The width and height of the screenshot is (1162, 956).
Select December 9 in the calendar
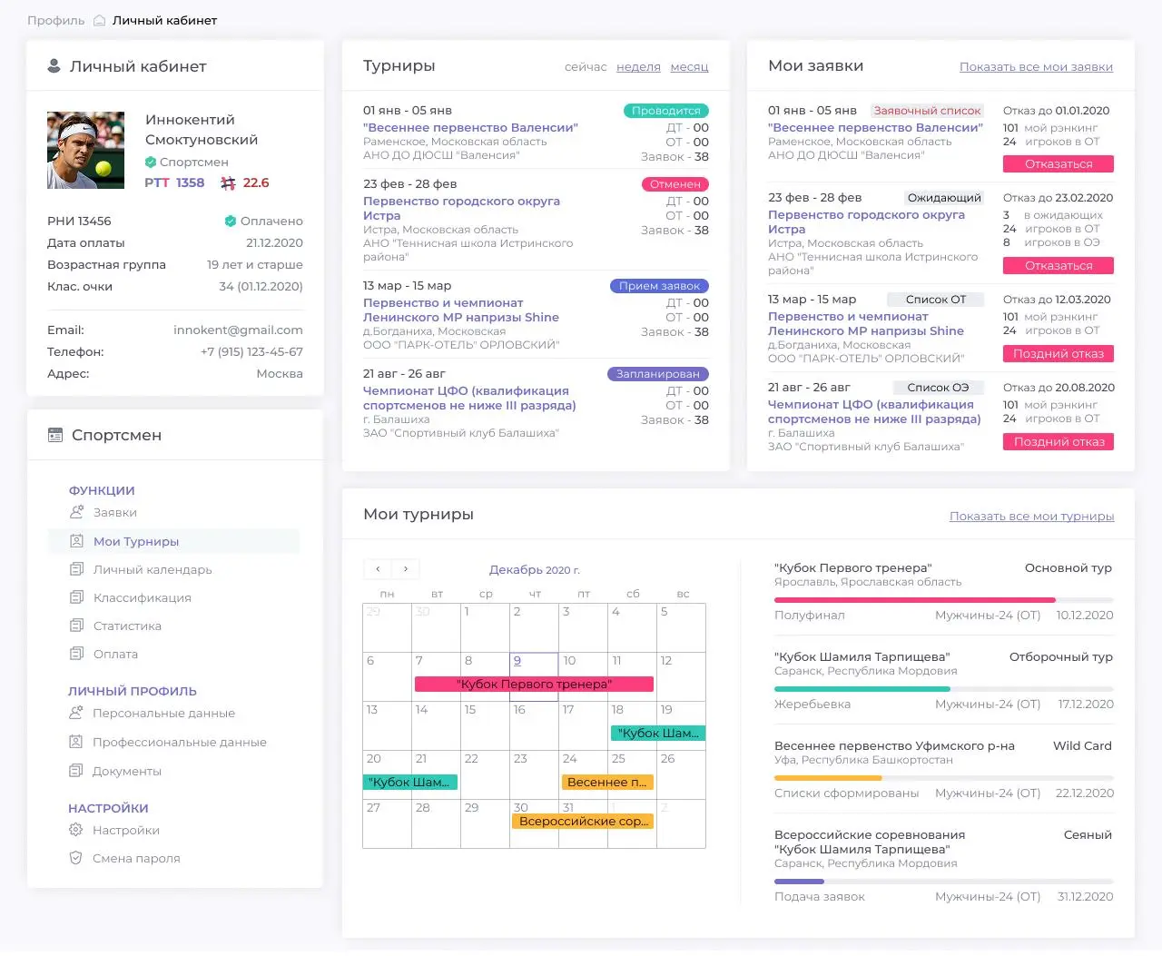[x=534, y=676]
